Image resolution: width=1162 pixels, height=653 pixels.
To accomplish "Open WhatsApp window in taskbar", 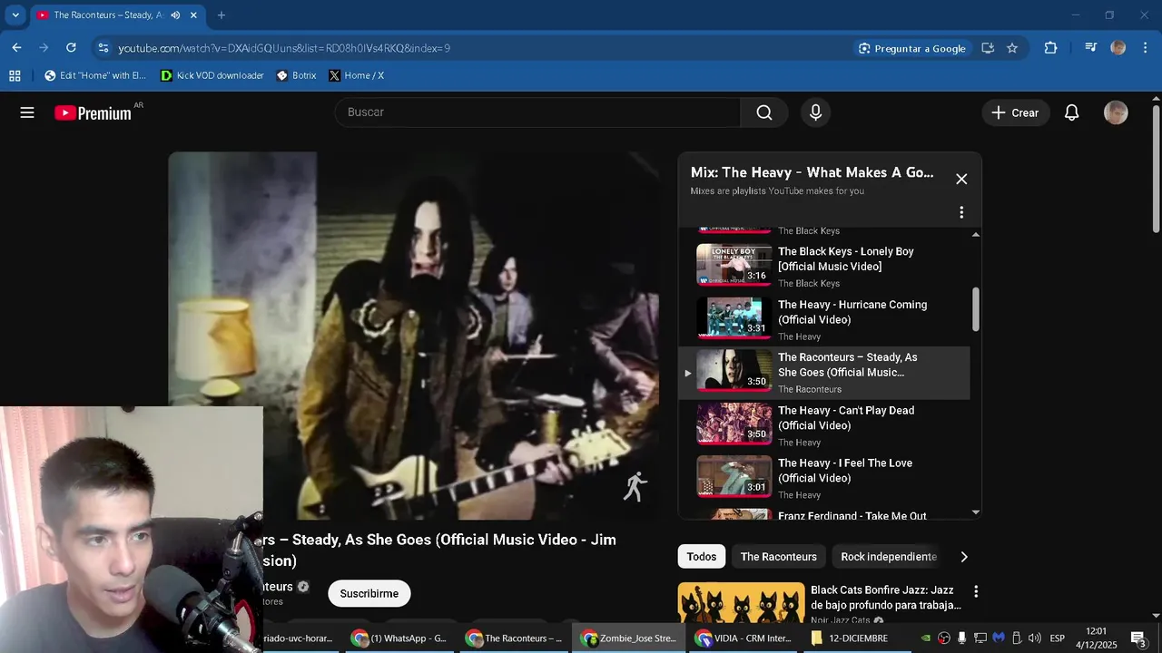I will [x=399, y=638].
